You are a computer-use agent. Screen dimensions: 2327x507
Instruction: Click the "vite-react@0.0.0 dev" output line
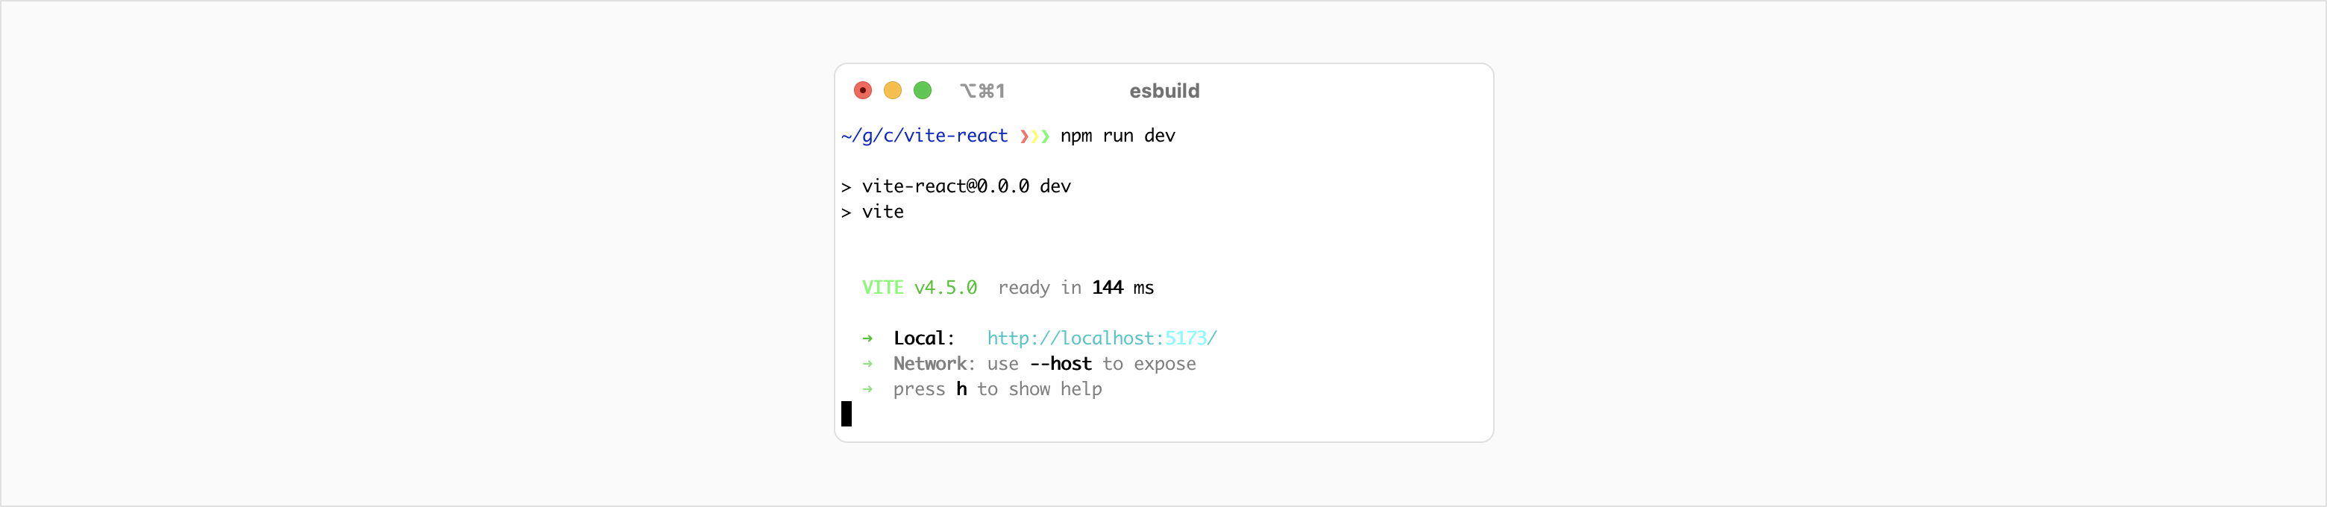tap(966, 186)
